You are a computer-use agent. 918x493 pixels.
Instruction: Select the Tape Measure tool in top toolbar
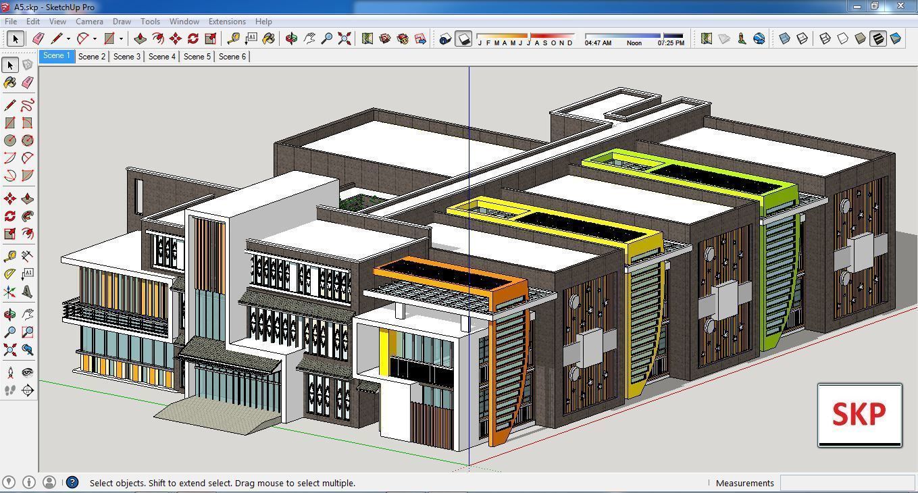pyautogui.click(x=233, y=38)
